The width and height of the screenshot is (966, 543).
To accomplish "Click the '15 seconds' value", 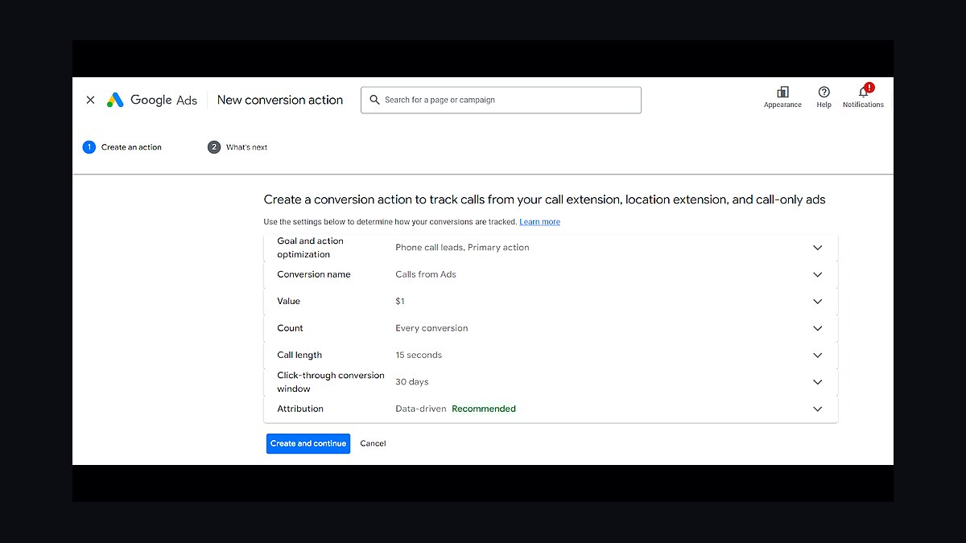I will pos(419,355).
